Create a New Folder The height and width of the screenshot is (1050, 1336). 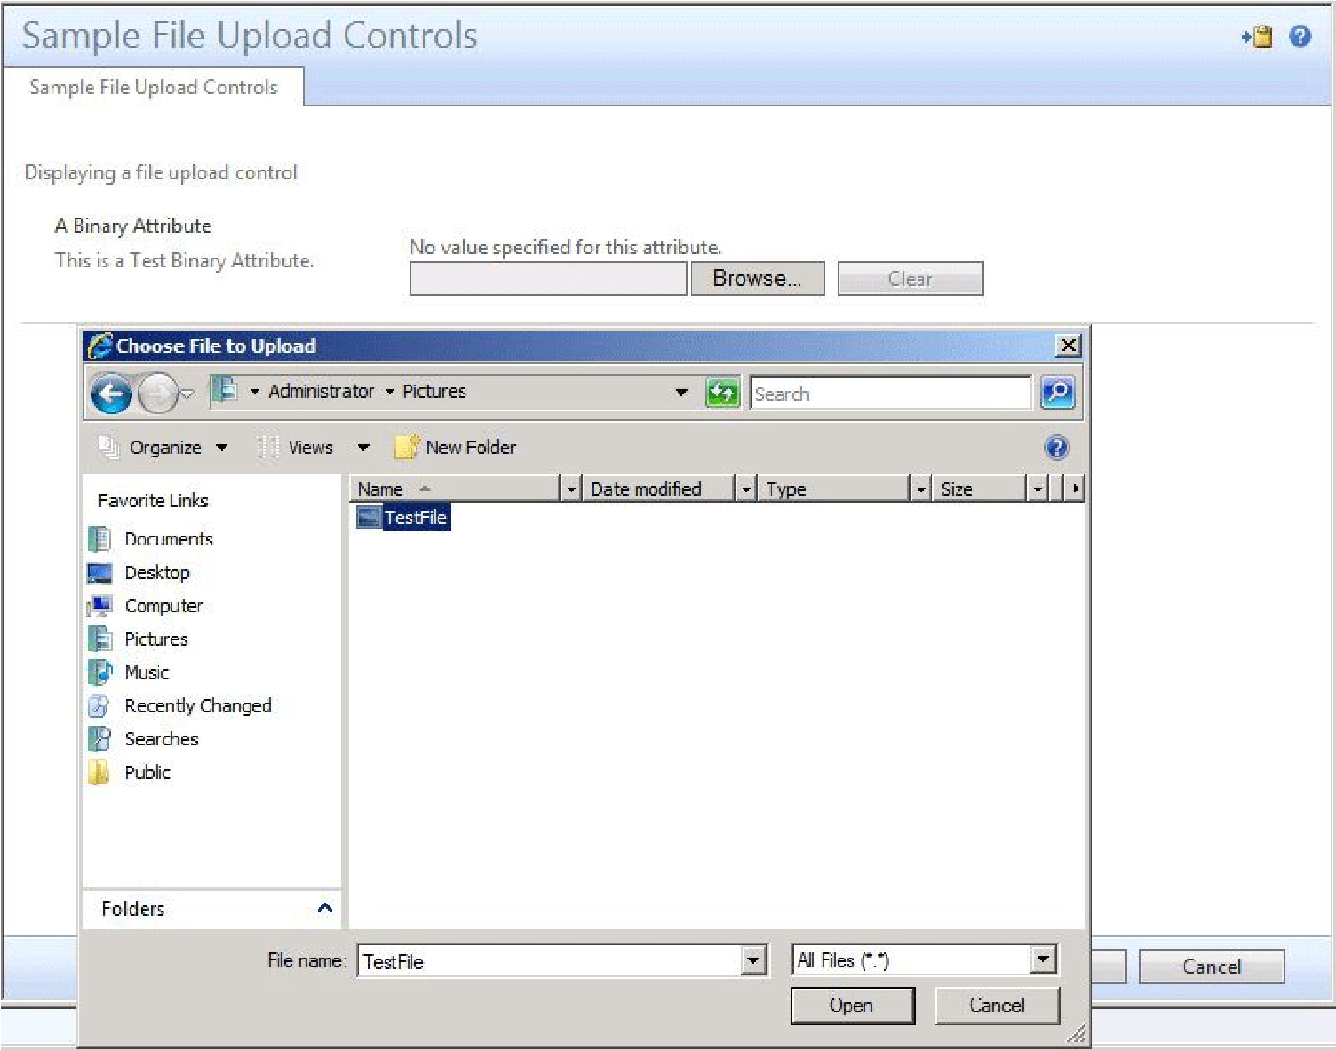[x=469, y=447]
